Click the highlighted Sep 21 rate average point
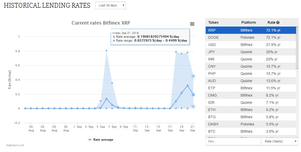Viewport: 301px width, 152px height. tap(193, 95)
